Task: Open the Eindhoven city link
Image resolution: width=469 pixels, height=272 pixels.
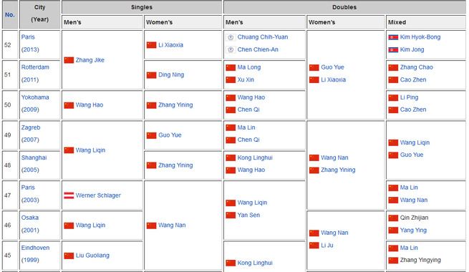Action: pos(35,248)
